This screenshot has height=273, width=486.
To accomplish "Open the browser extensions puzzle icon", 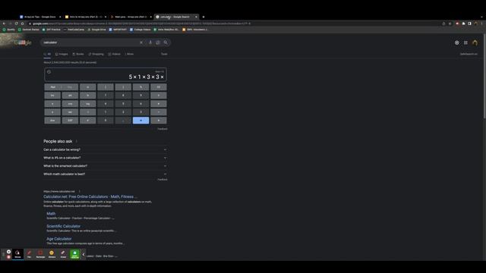I will click(463, 24).
